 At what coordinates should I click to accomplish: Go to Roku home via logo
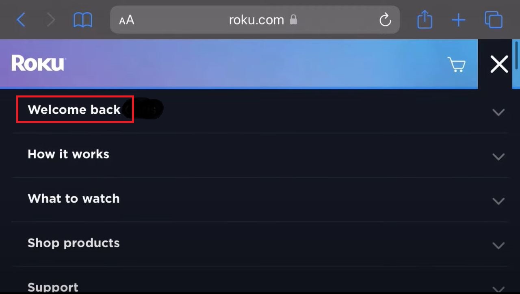(x=38, y=64)
